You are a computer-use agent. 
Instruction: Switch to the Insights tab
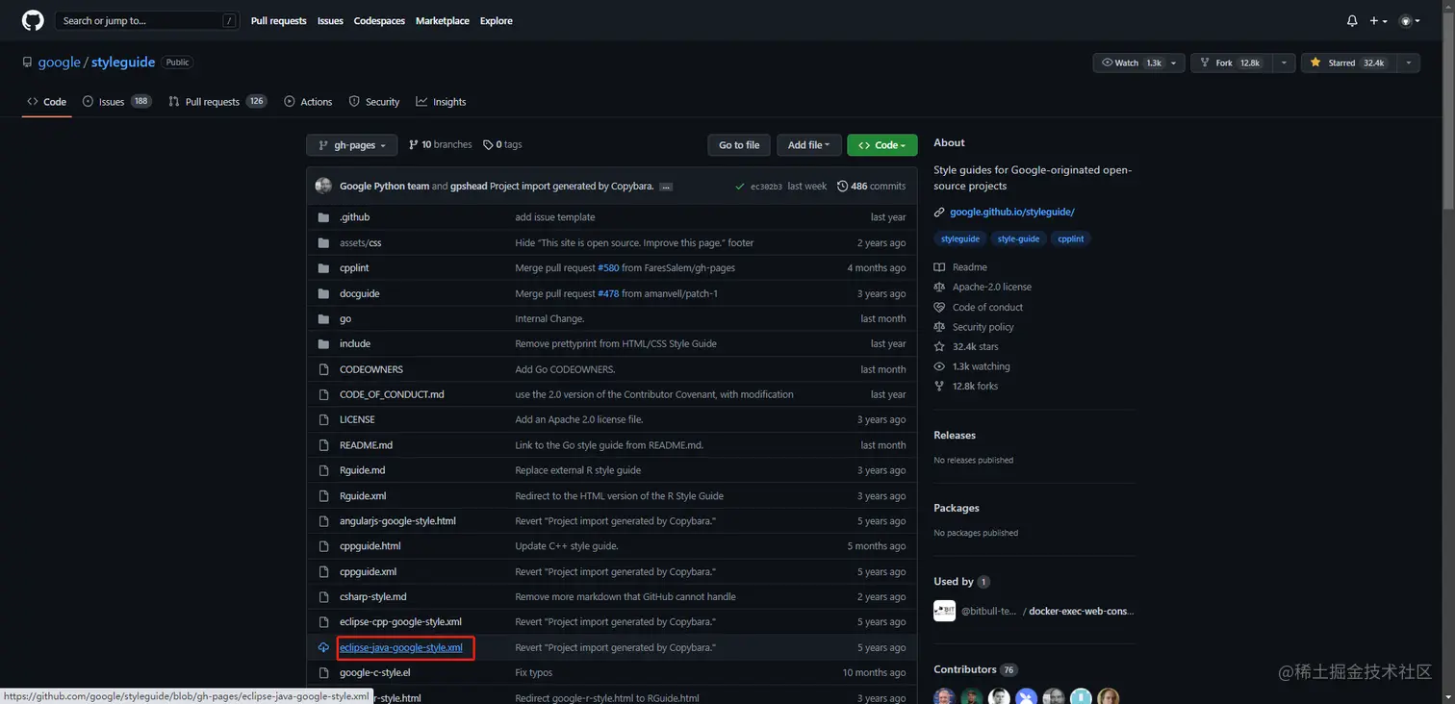(441, 101)
